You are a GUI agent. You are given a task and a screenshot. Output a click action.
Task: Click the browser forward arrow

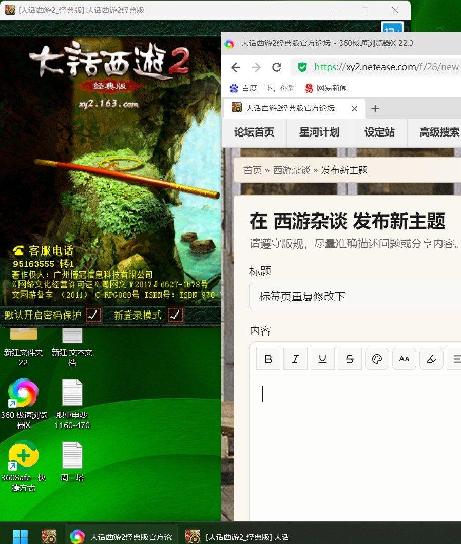(256, 67)
